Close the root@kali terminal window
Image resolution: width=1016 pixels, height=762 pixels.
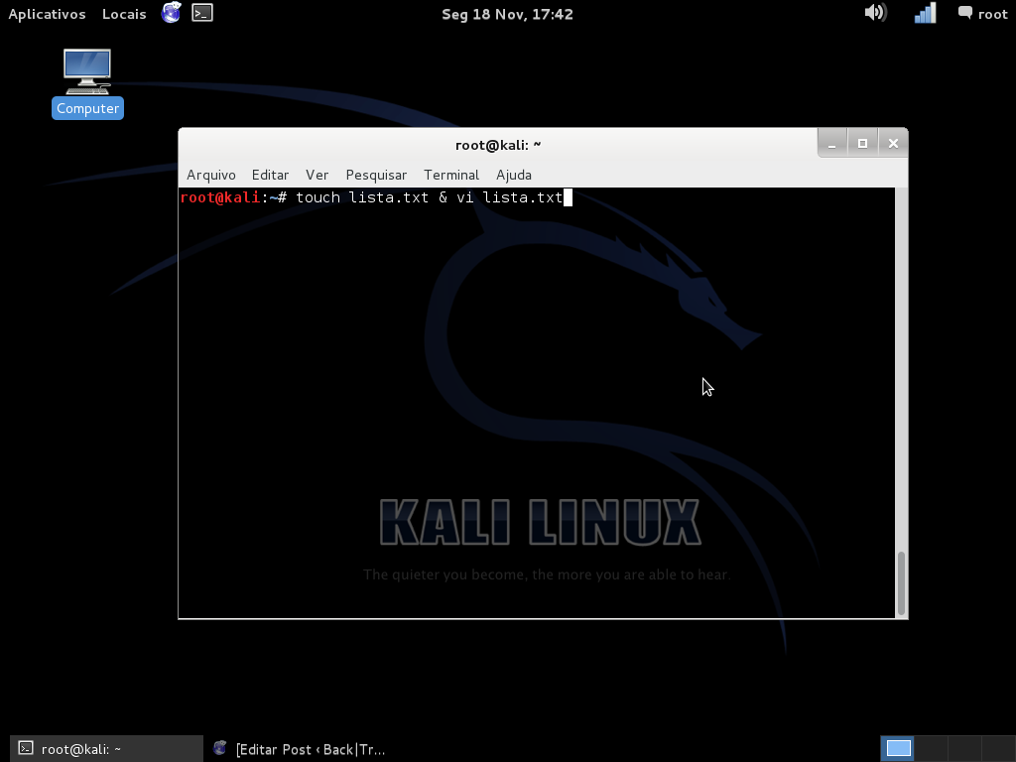click(893, 143)
